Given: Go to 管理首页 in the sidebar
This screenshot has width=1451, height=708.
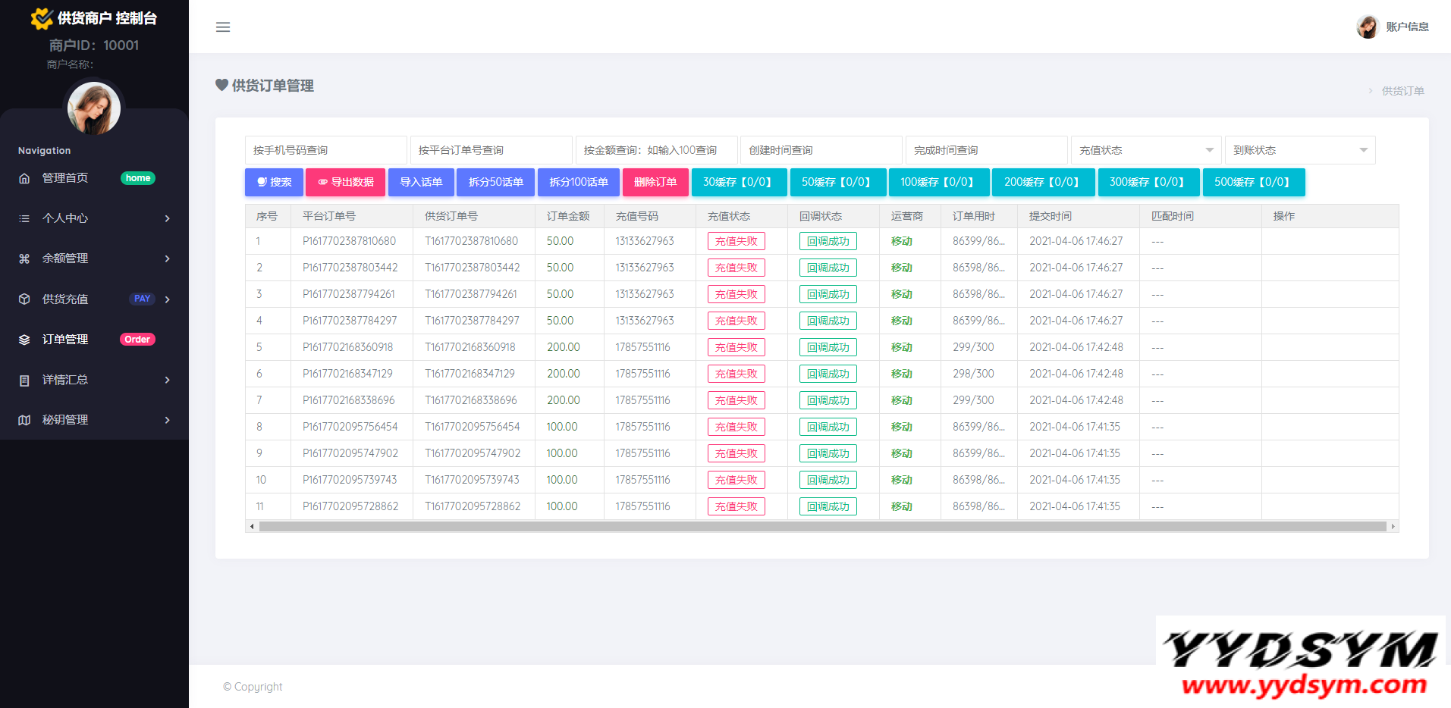Looking at the screenshot, I should pyautogui.click(x=65, y=178).
